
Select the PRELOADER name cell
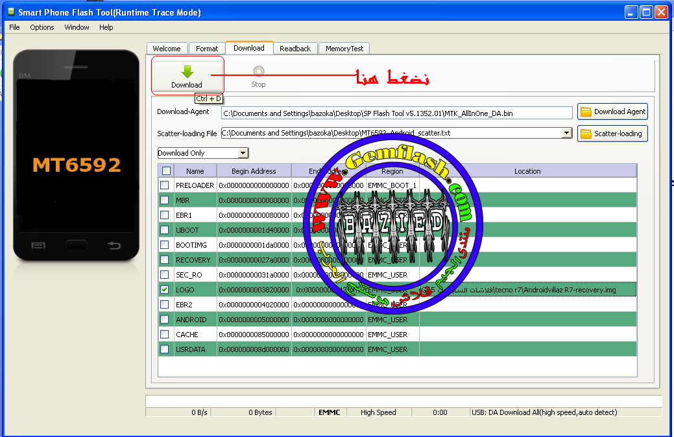(195, 185)
